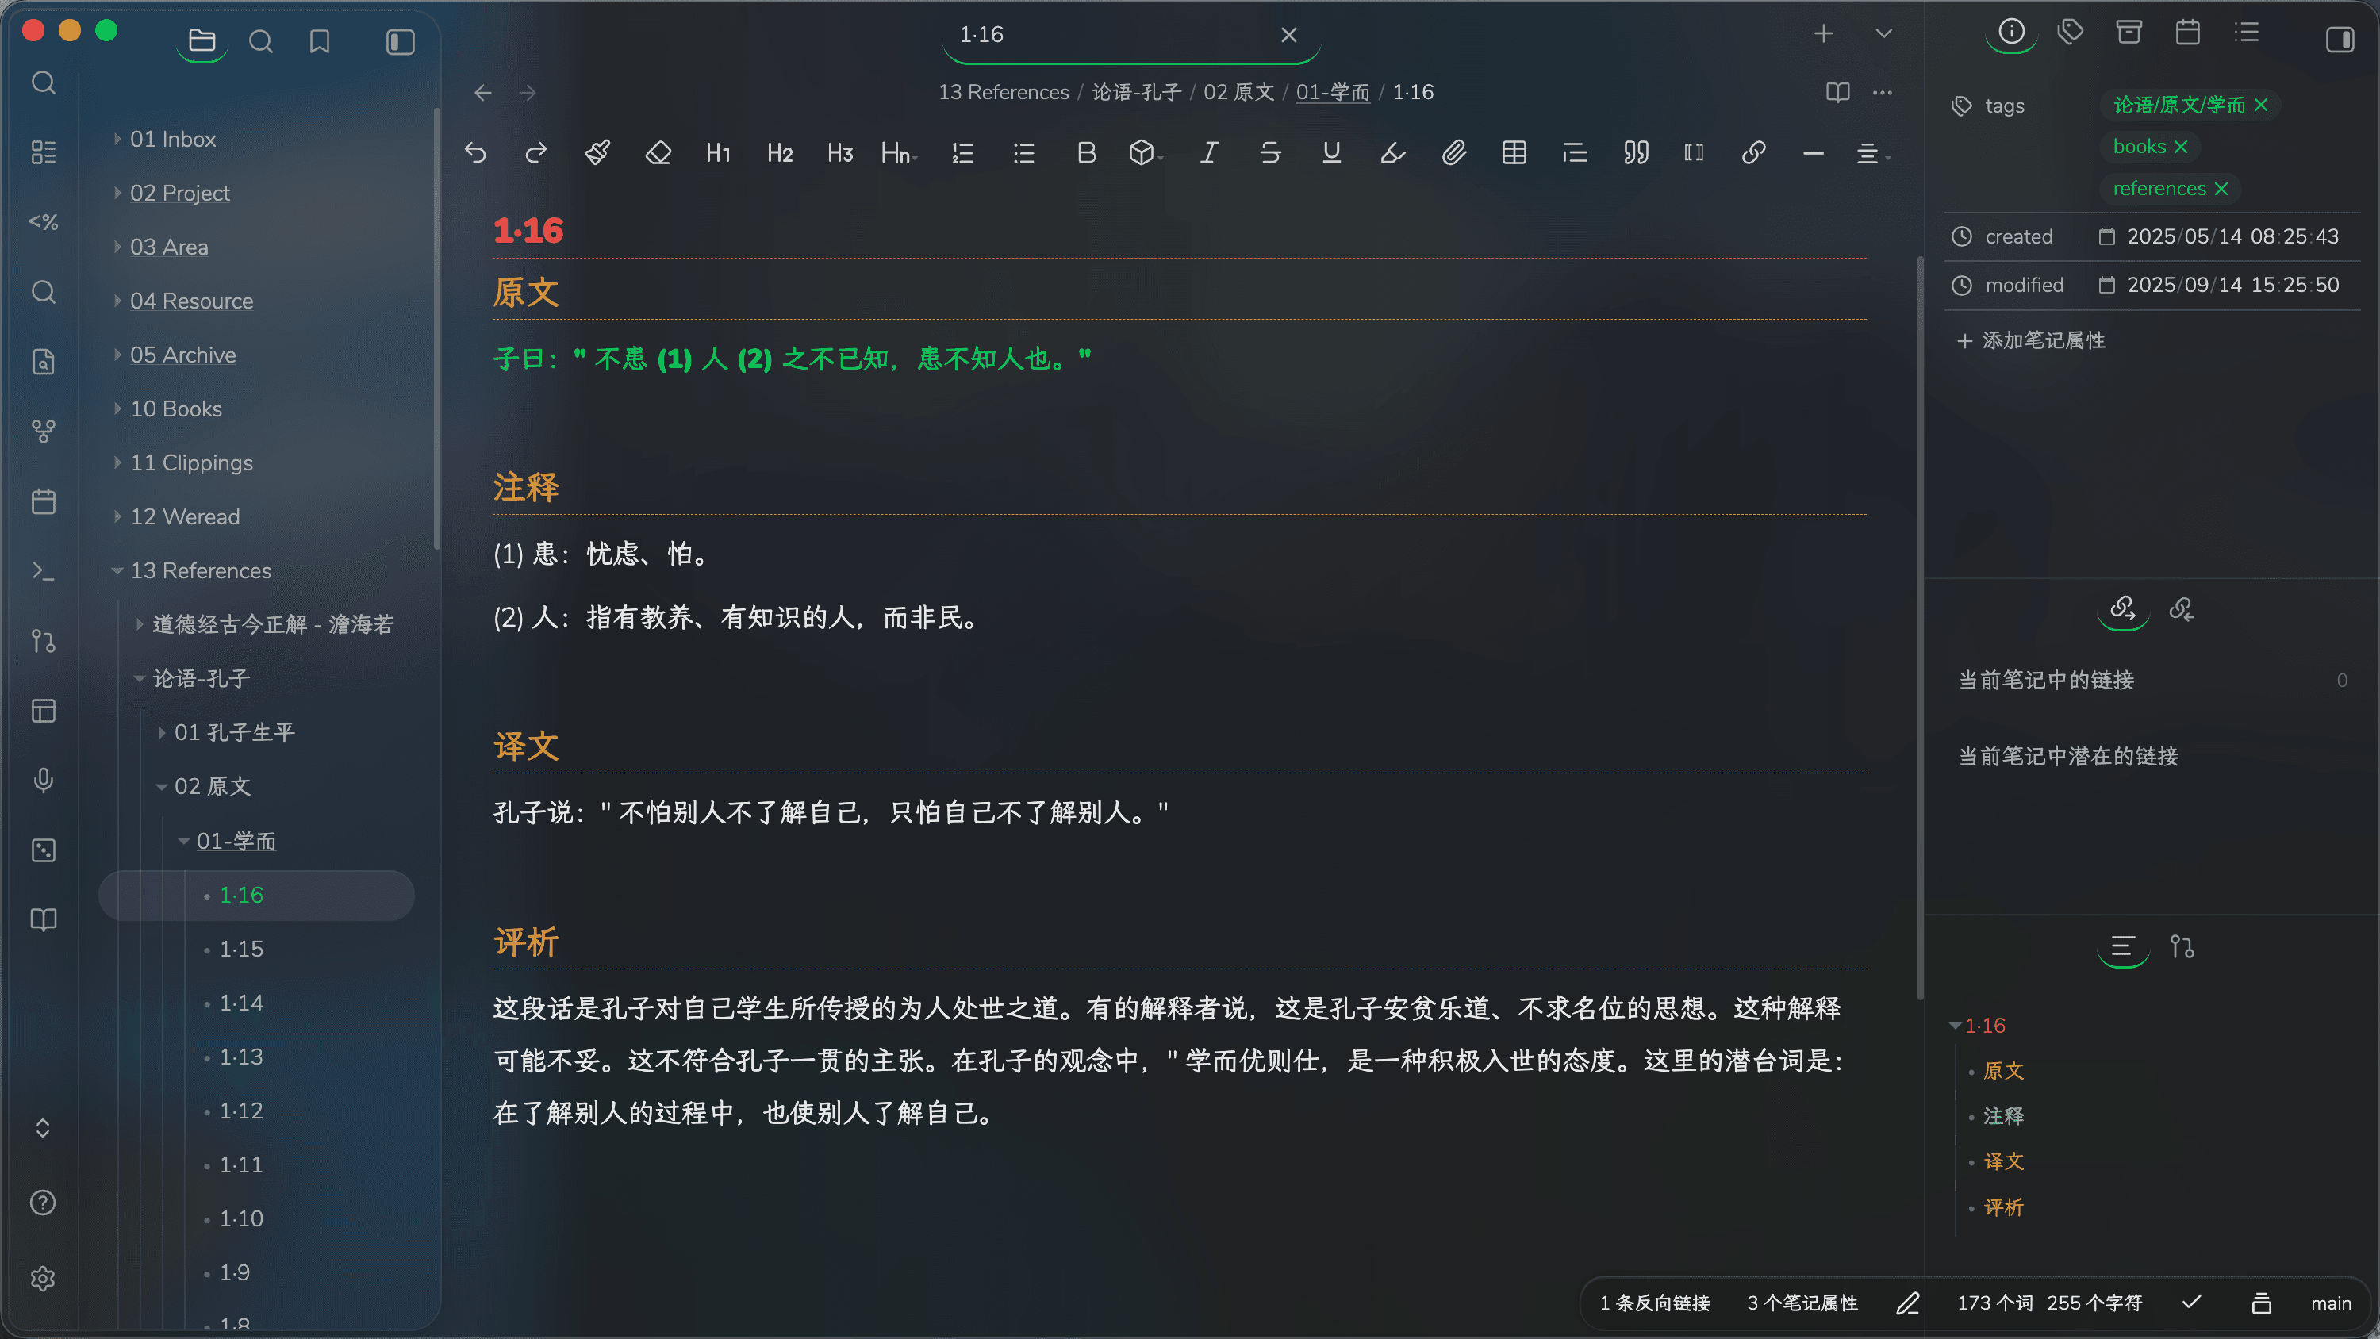Navigate back with the left arrow

point(482,92)
